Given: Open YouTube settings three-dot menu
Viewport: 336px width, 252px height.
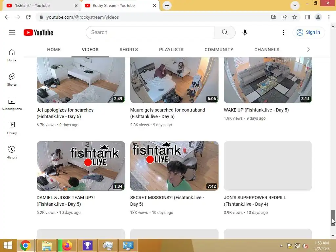Looking at the screenshot, I should point(283,32).
